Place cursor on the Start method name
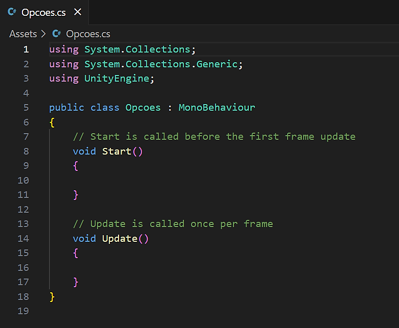The height and width of the screenshot is (328, 399). [x=116, y=152]
